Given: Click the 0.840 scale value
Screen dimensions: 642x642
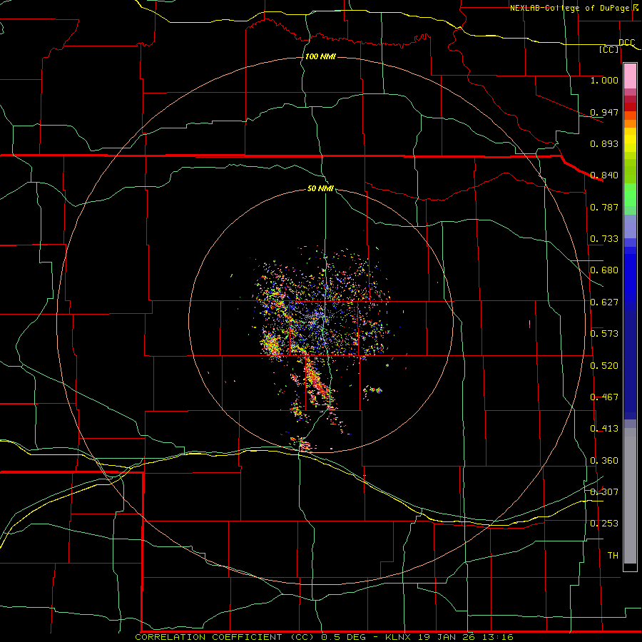Looking at the screenshot, I should 604,175.
